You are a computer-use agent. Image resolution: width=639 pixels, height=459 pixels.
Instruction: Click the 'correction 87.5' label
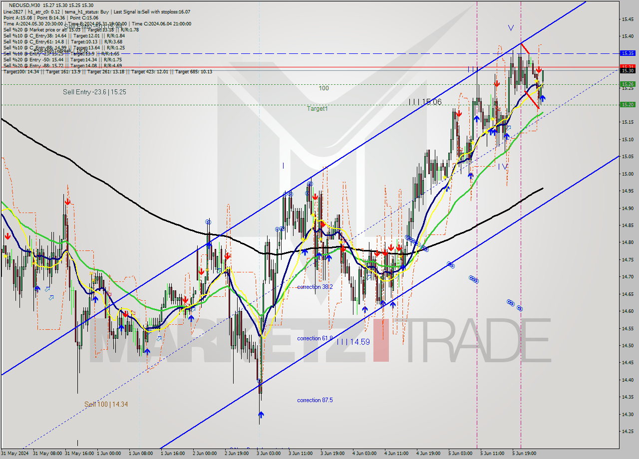tap(315, 400)
